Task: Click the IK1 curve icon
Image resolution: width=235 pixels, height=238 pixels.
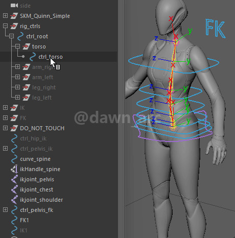Action: (14, 230)
